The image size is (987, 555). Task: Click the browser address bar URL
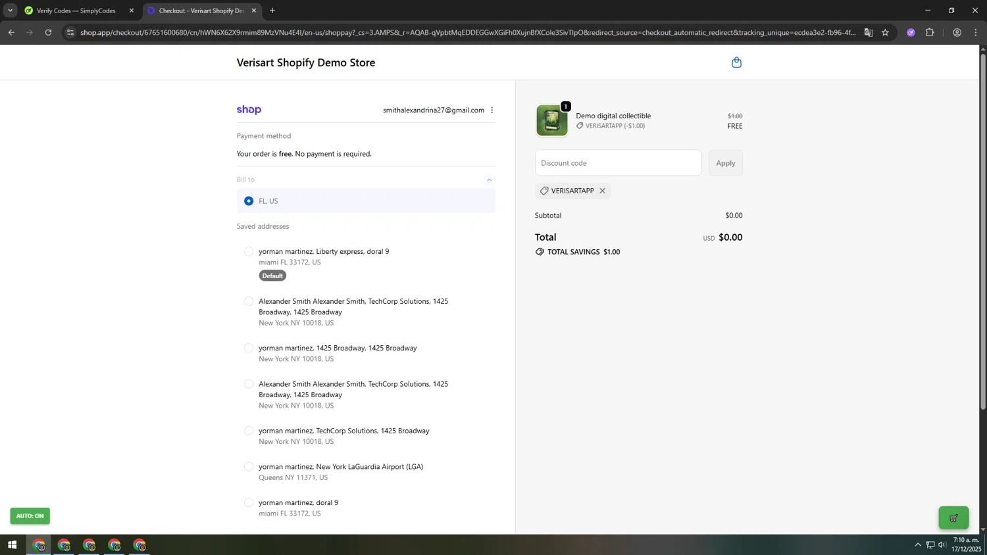[467, 32]
